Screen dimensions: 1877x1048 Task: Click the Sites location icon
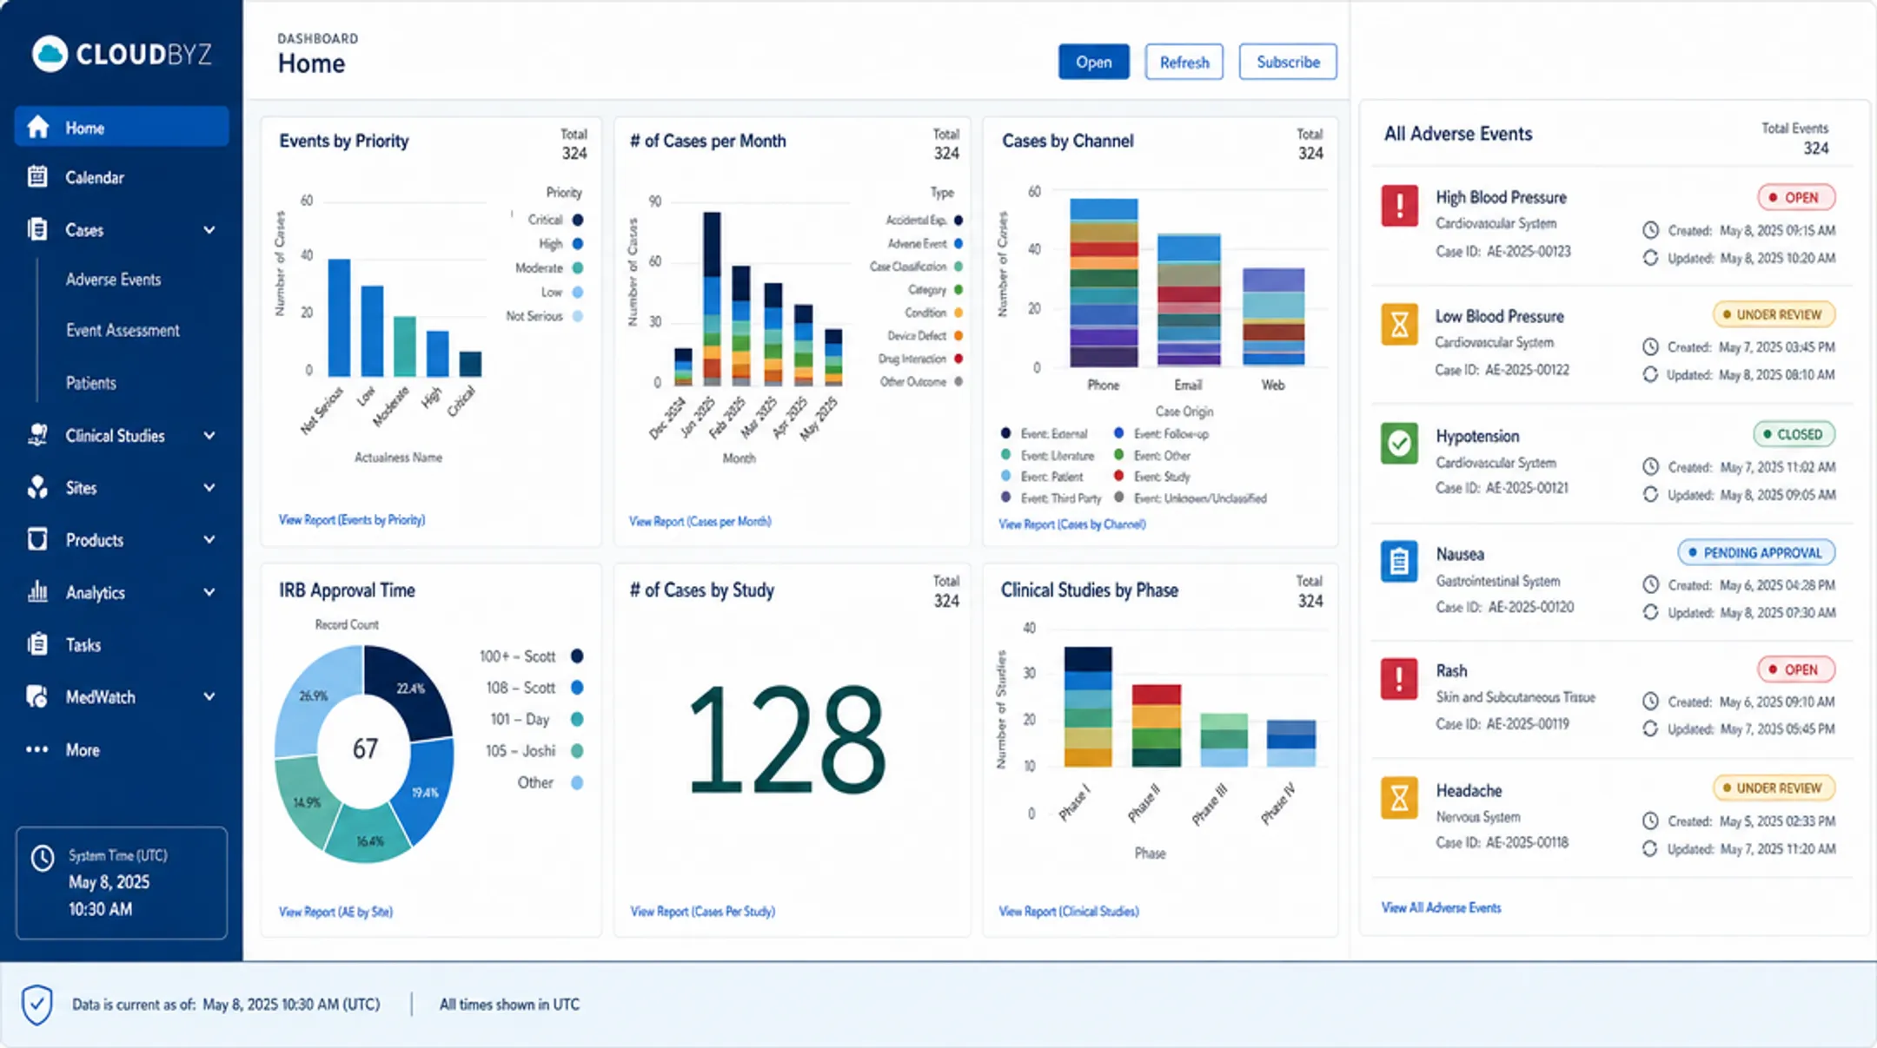[37, 487]
